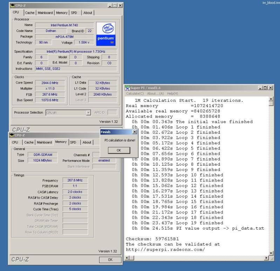Click the Core Speed value 2944.0 MHz
The width and height of the screenshot is (280, 271).
(50, 83)
